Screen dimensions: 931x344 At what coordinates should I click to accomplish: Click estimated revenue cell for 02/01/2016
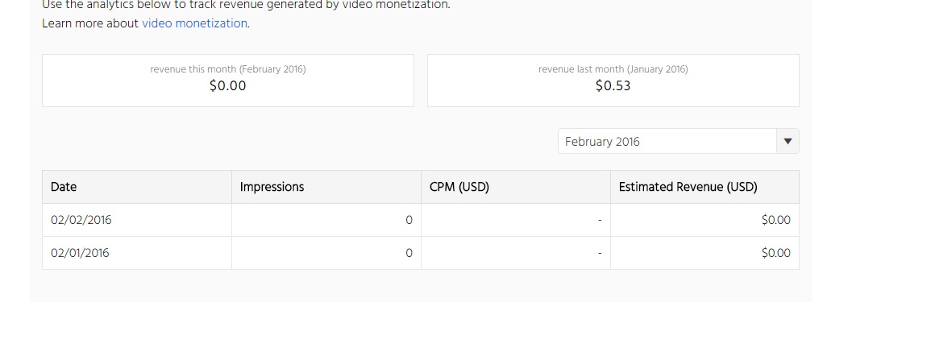775,253
